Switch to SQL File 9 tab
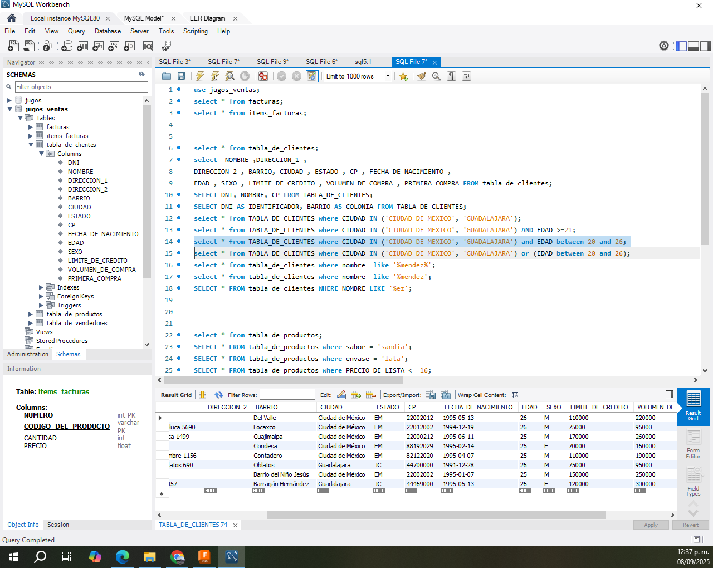This screenshot has height=568, width=713. click(272, 62)
